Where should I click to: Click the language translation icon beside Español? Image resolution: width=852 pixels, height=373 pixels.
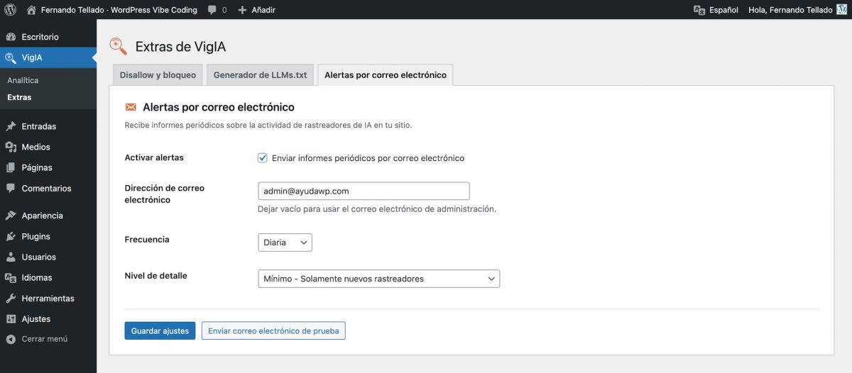click(x=699, y=10)
